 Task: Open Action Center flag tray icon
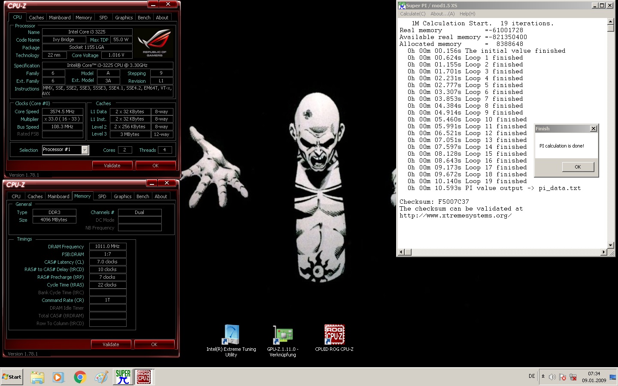563,377
